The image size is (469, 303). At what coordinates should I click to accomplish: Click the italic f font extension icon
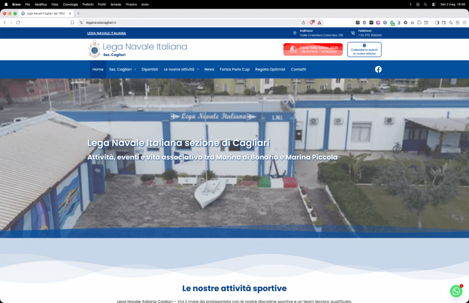tap(357, 22)
